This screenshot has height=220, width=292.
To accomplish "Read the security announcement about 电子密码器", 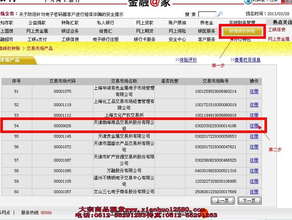I will 71,14.
